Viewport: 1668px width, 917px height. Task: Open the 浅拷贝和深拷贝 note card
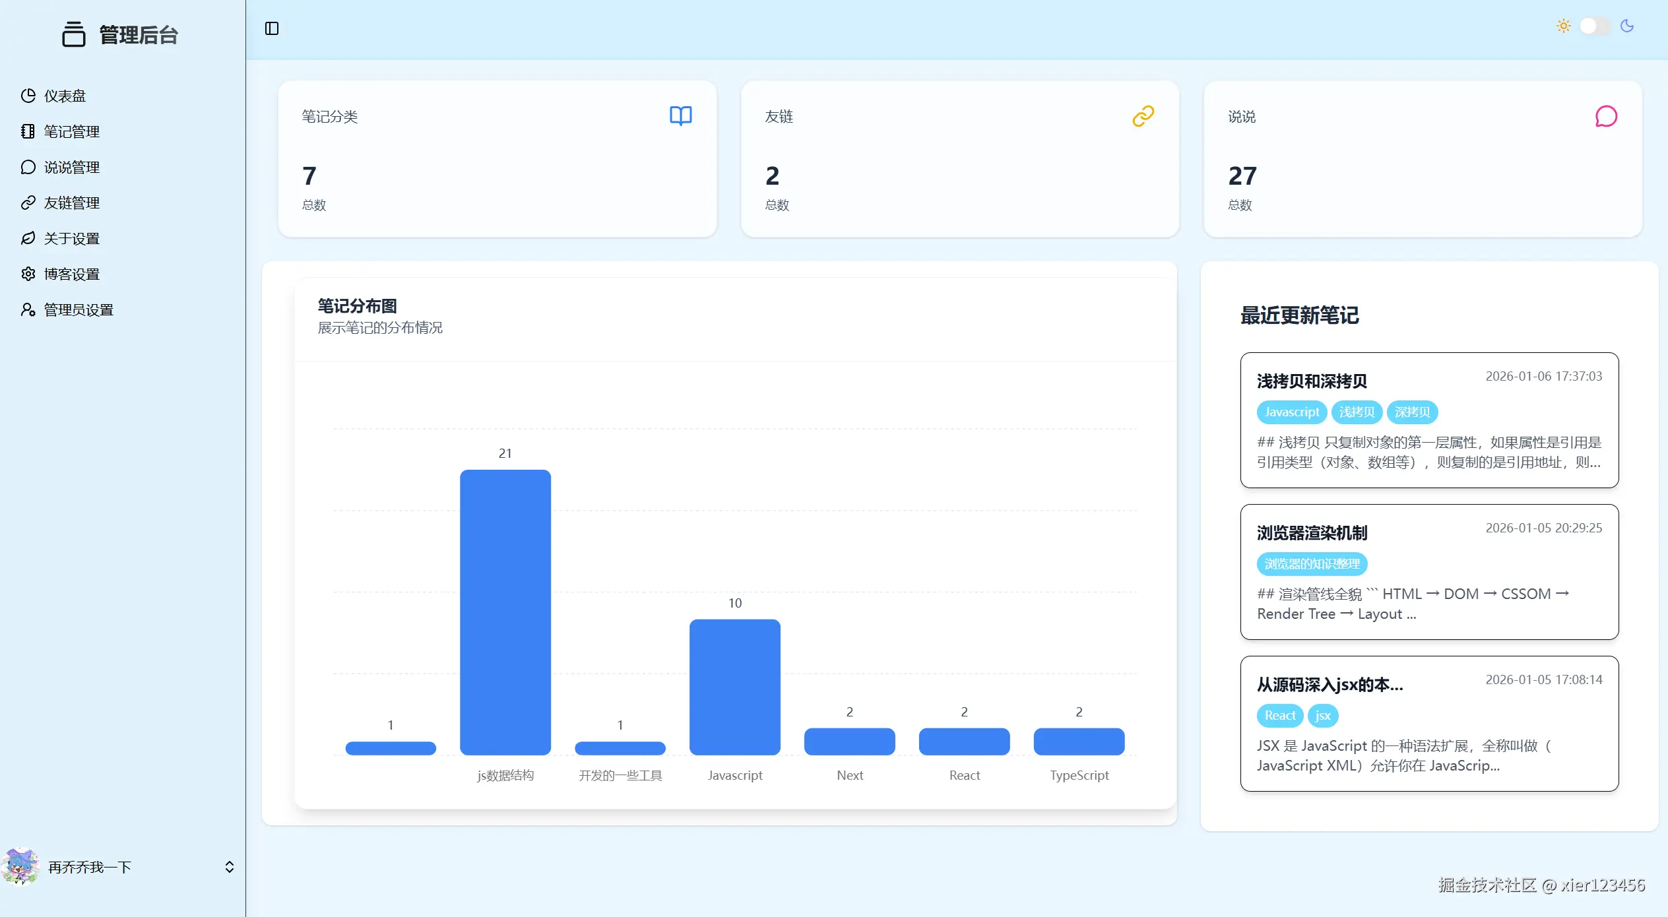[x=1311, y=381]
